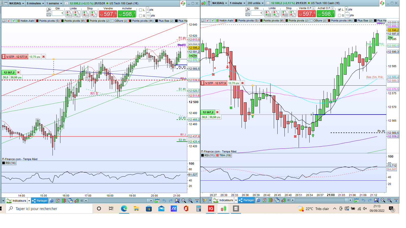This screenshot has height=228, width=406.
Task: Click the info icon next to Achat O.F.
Action: point(332,8)
